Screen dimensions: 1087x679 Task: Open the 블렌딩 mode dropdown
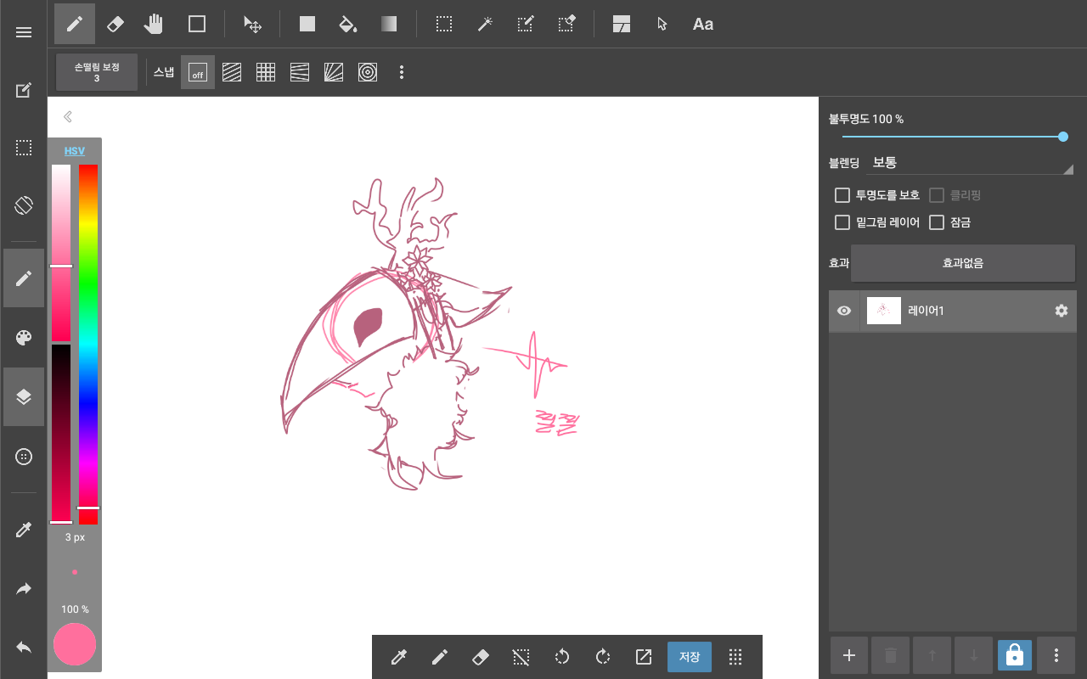[x=968, y=162]
